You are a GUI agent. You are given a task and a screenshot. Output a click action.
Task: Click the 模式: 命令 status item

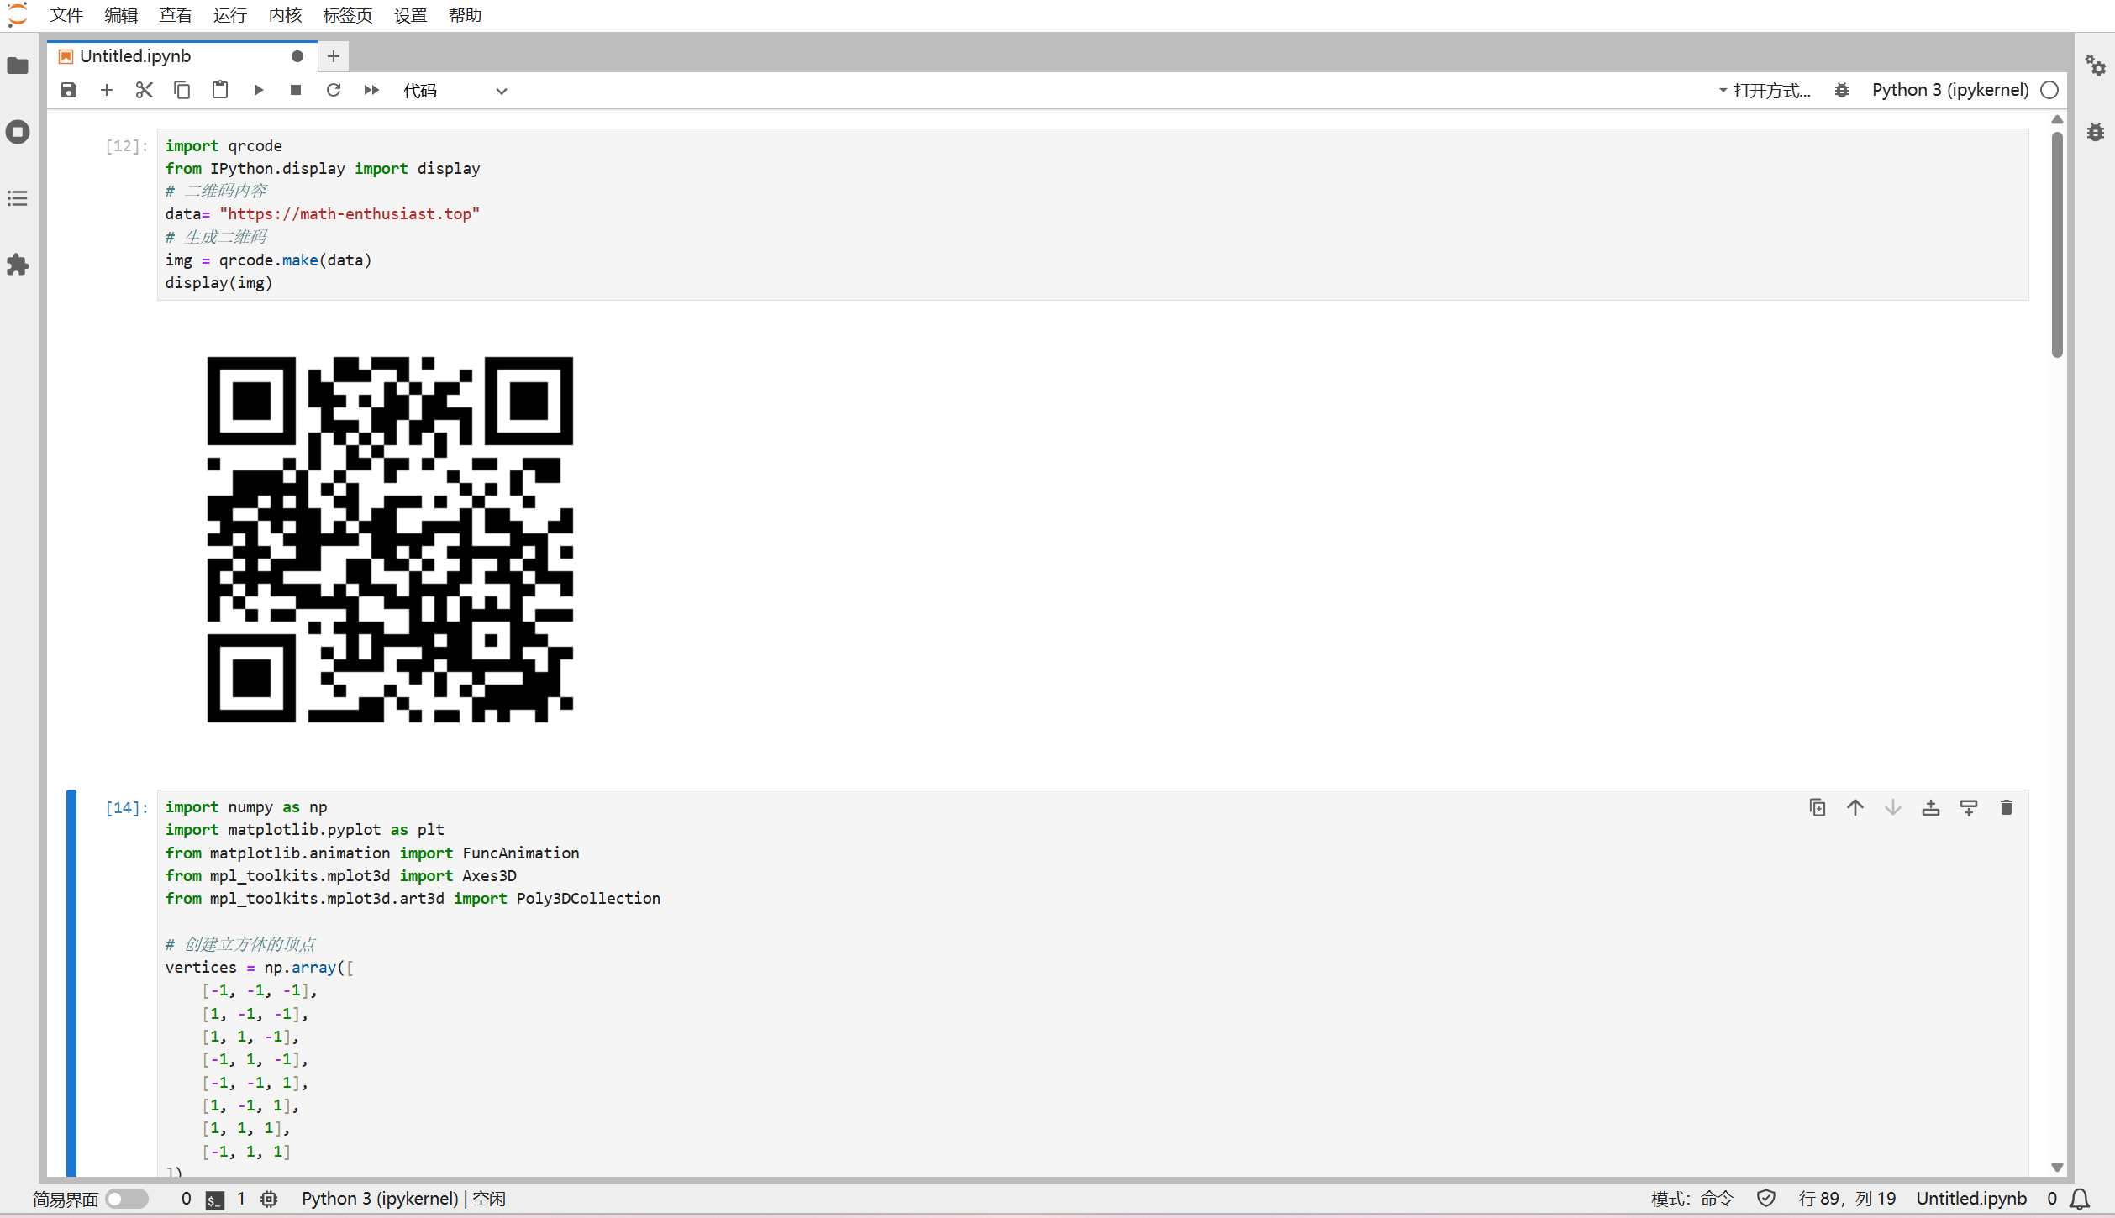(x=1691, y=1199)
